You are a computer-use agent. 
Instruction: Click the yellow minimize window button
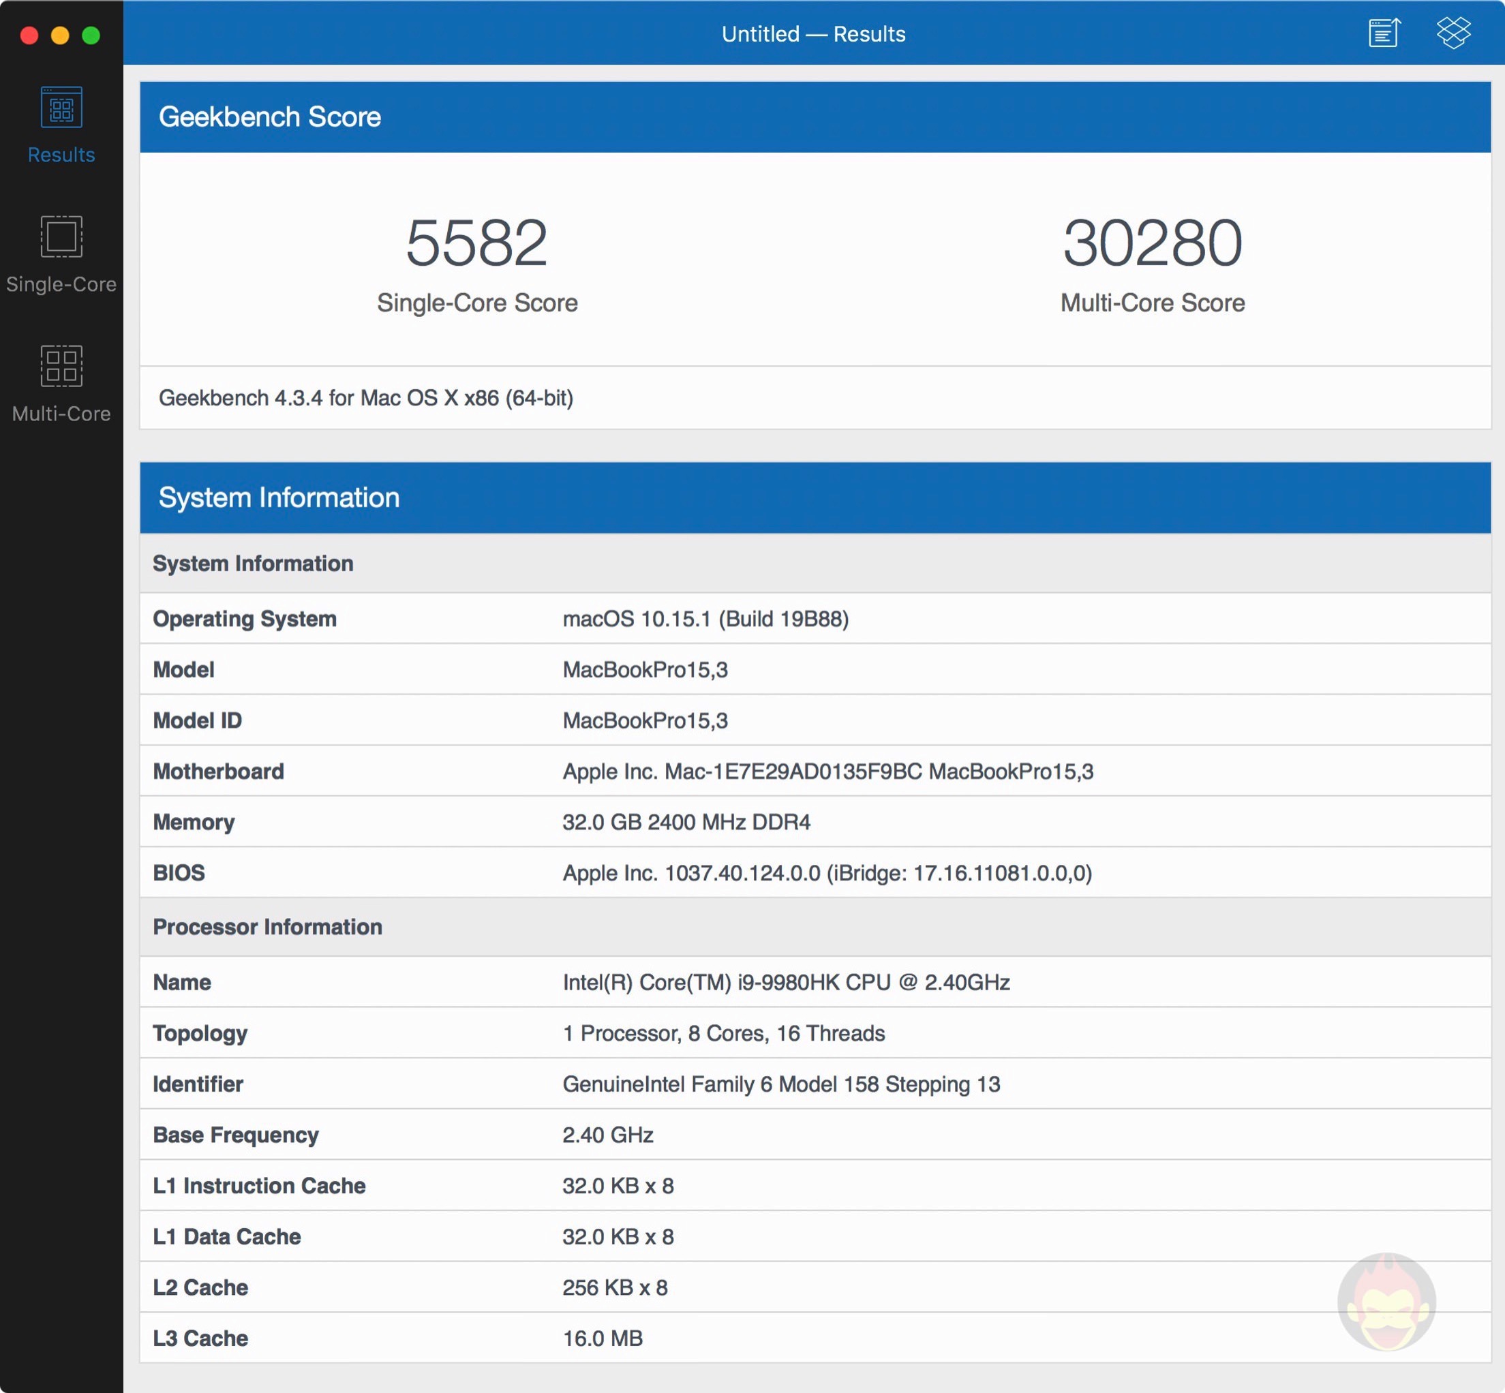tap(60, 35)
